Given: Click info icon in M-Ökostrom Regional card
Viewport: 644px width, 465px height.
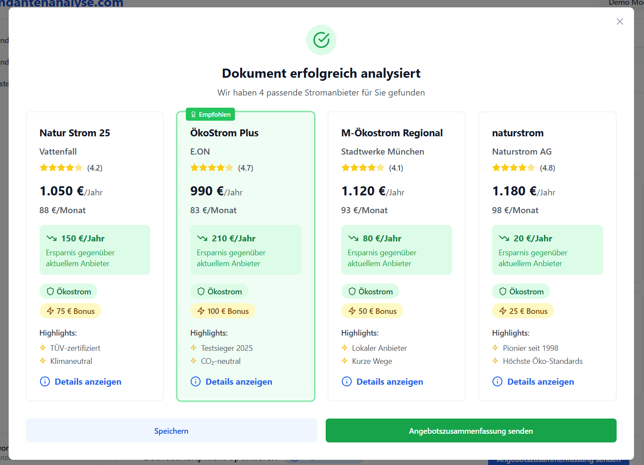Looking at the screenshot, I should (x=347, y=382).
